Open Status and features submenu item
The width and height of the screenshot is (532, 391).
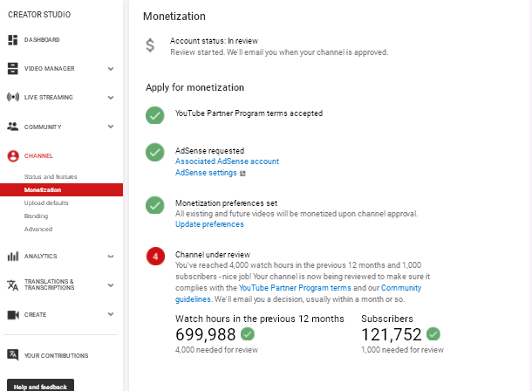51,177
